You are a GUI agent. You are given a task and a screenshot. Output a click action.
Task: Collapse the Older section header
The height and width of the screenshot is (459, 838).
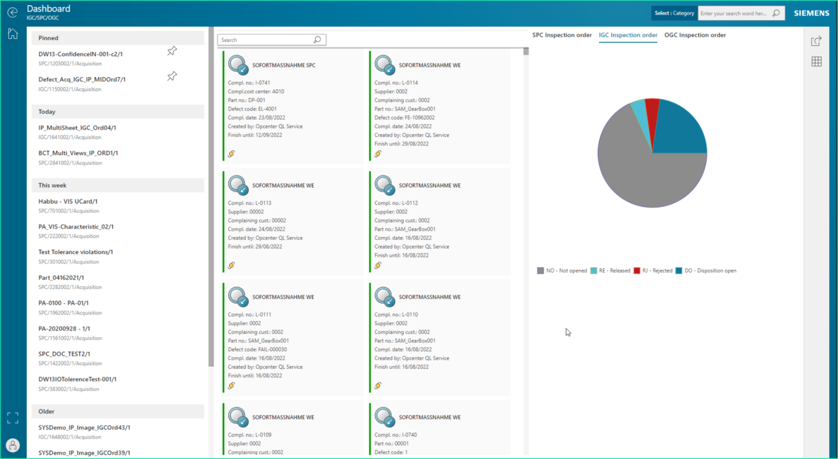118,411
